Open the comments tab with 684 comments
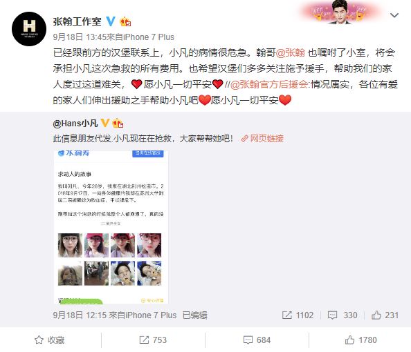 click(x=257, y=340)
